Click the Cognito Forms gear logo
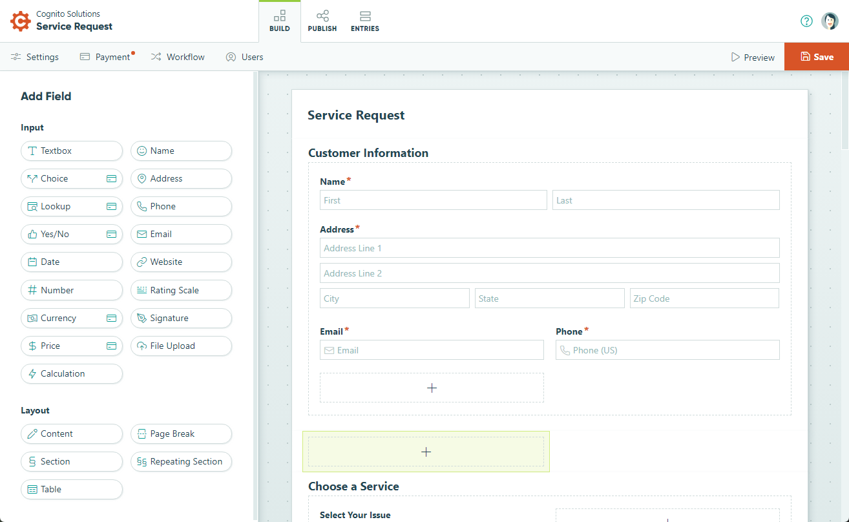 (20, 21)
